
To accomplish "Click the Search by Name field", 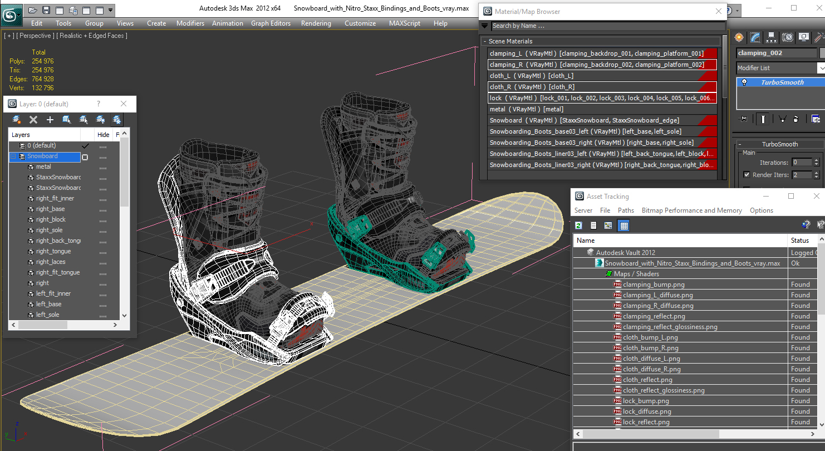I will tap(608, 26).
